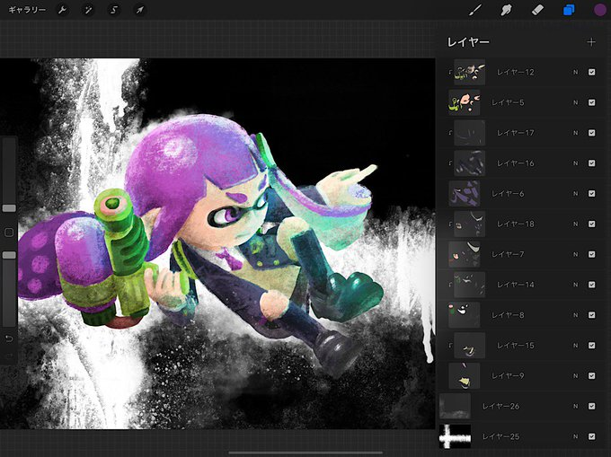This screenshot has height=457, width=611.
Task: Open blend mode N for レイヤー8
Action: (x=576, y=315)
